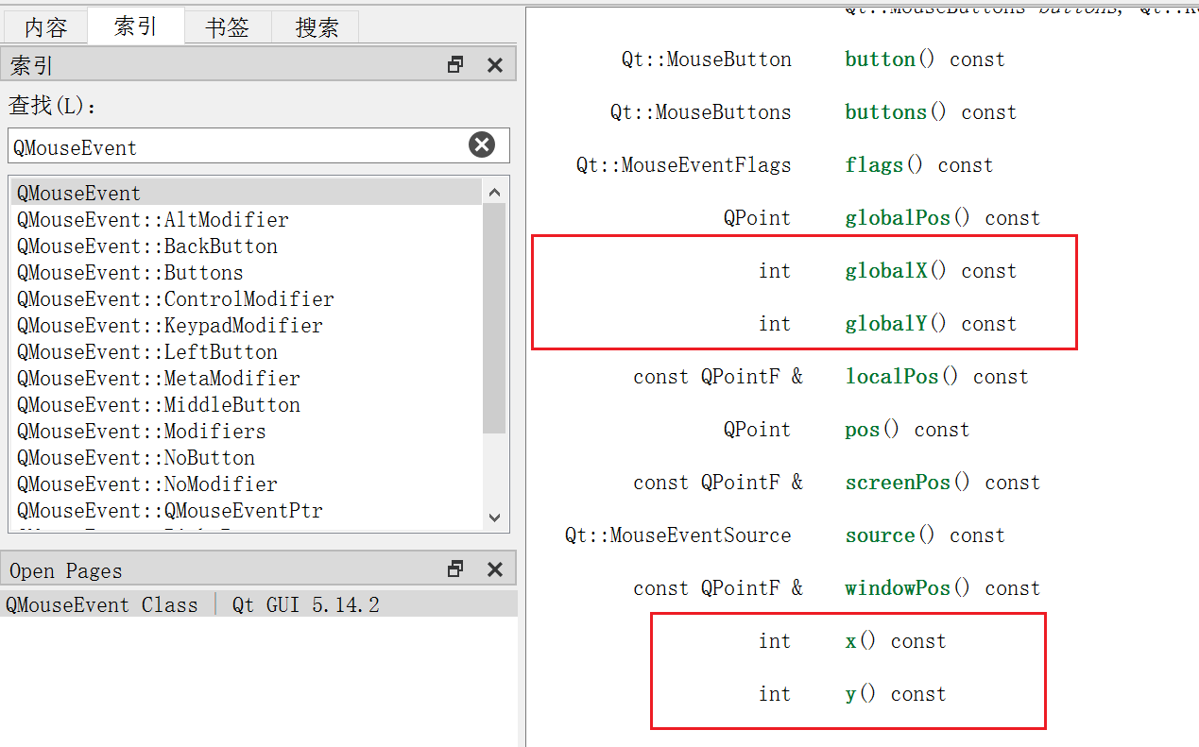Click the Qt::MouseButton return type text

[x=706, y=59]
